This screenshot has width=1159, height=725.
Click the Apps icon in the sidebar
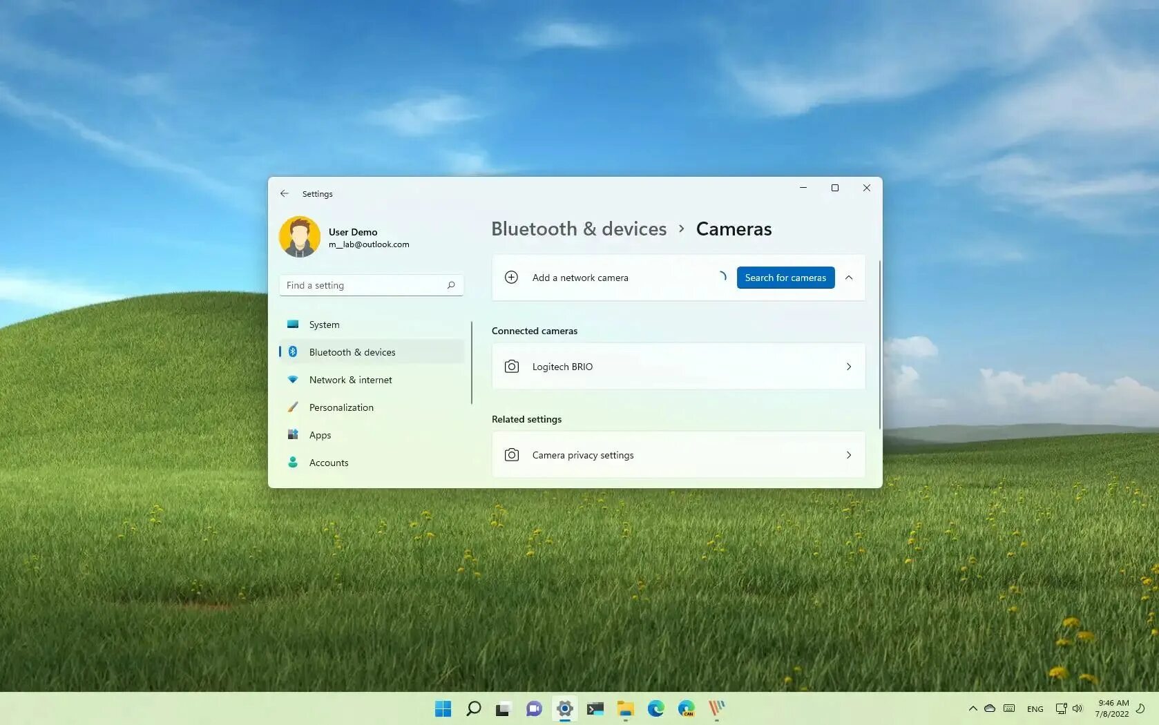click(x=293, y=435)
